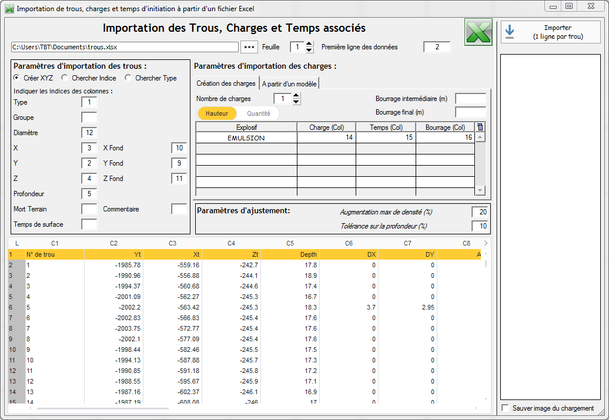This screenshot has width=609, height=420.
Task: Click the Yt cell -1985.78
Action: (113, 265)
